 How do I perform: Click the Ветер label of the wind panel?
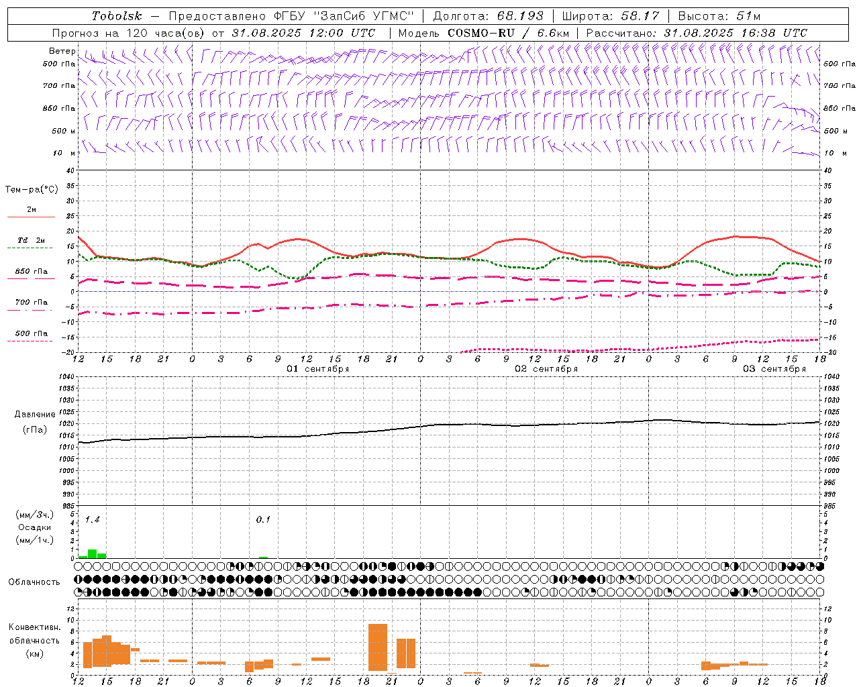tap(62, 51)
